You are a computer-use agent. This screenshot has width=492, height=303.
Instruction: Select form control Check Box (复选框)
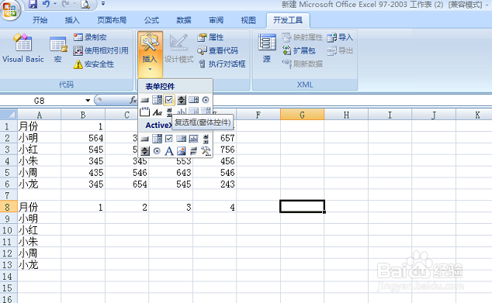(x=169, y=100)
